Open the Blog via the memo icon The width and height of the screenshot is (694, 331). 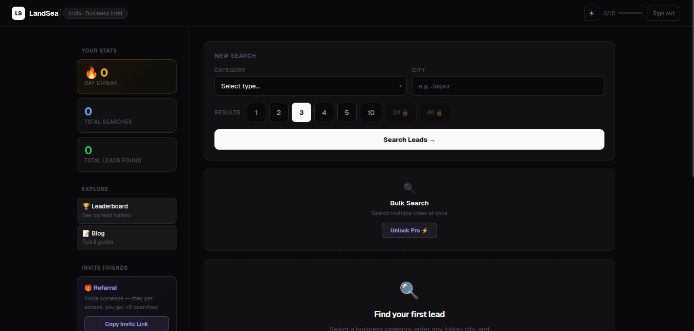click(86, 233)
